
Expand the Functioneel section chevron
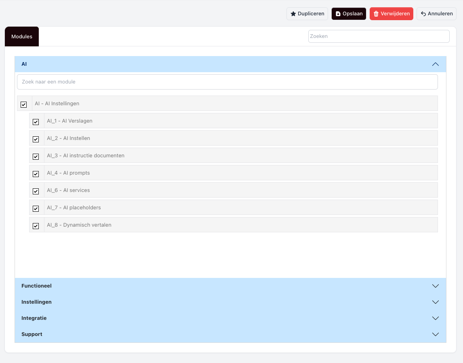[x=435, y=286]
